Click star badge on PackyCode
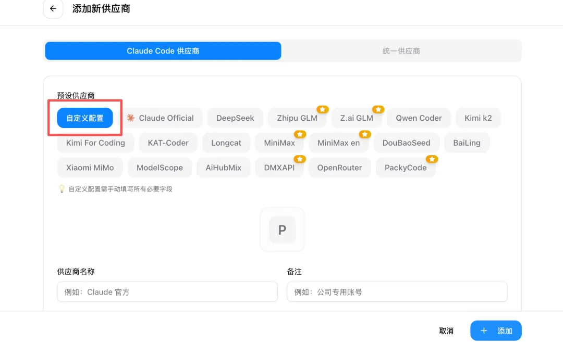 (x=432, y=159)
